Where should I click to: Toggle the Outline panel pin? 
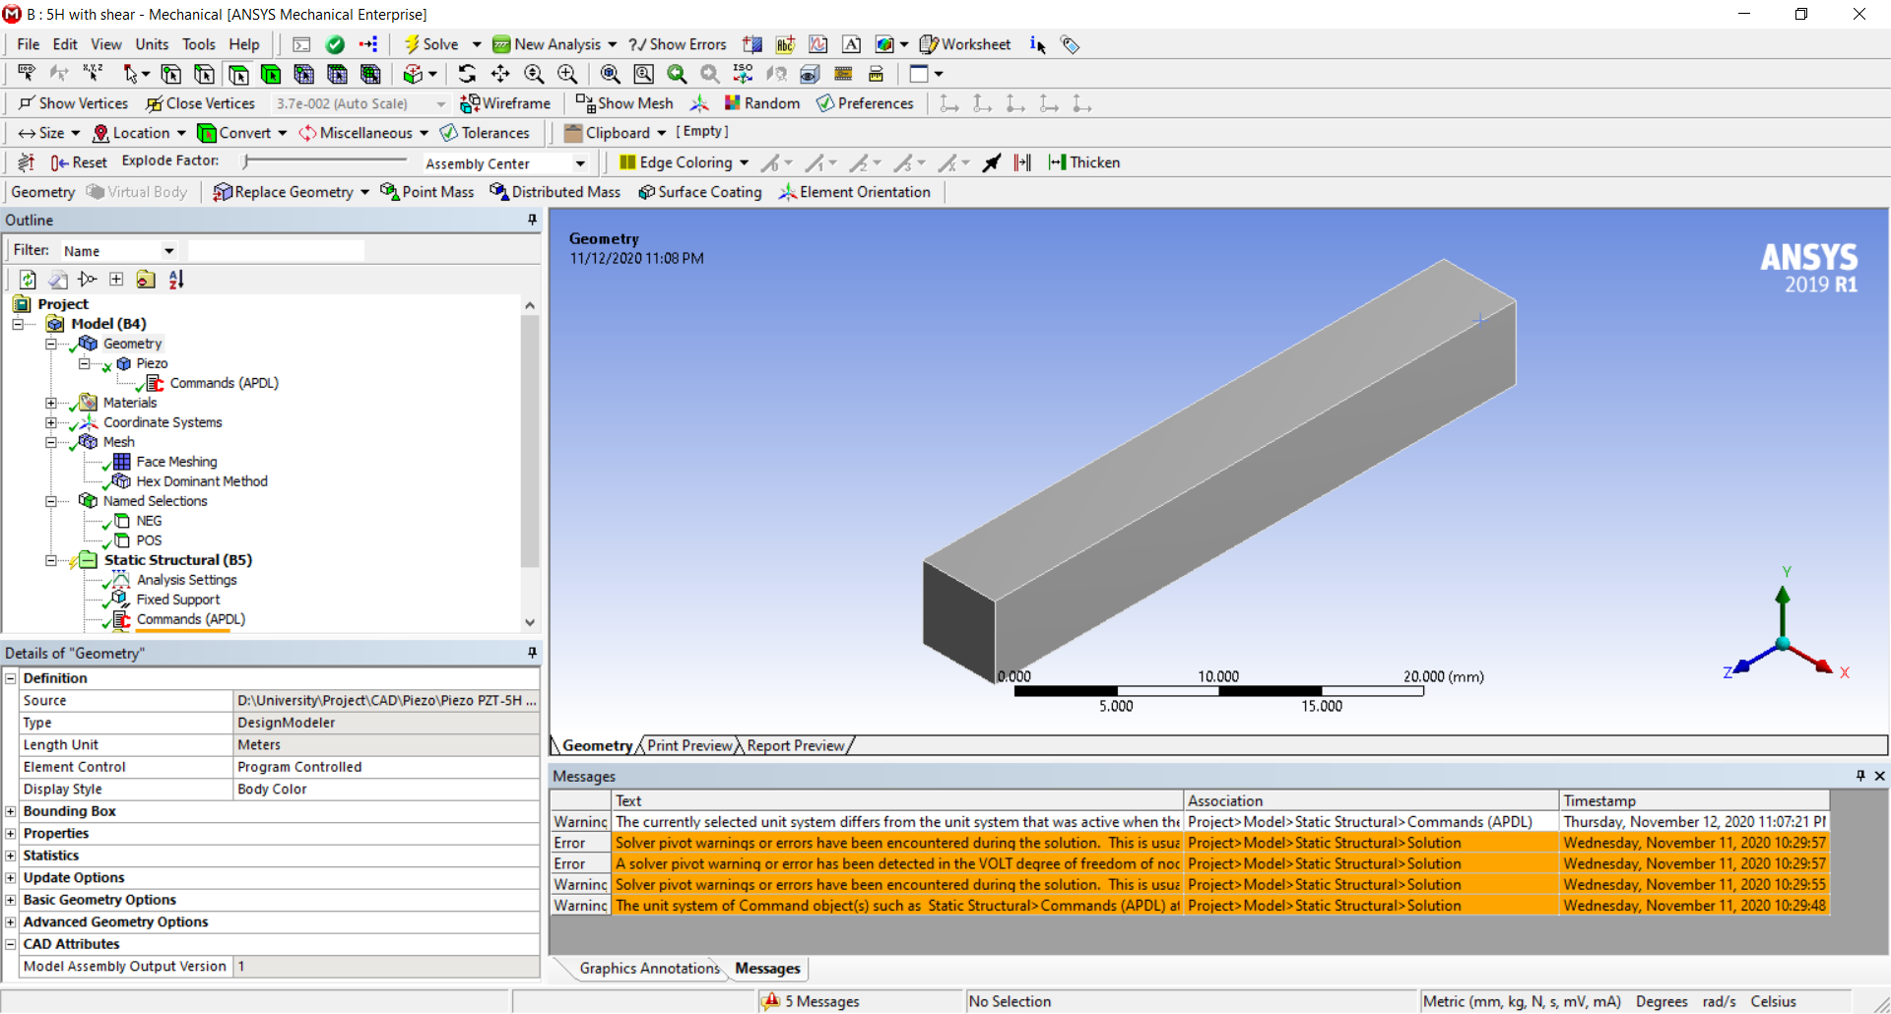click(x=532, y=220)
